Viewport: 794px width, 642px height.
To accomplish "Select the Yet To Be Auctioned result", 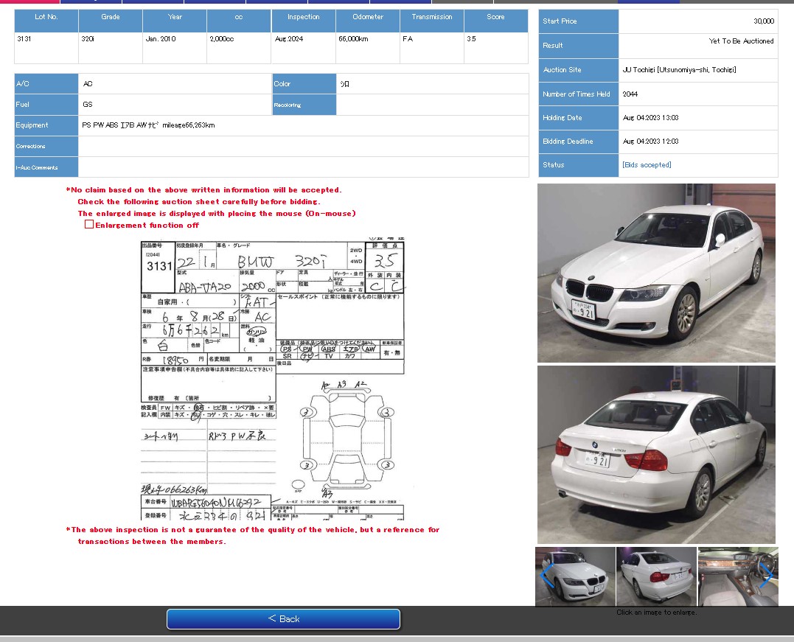I will coord(742,41).
